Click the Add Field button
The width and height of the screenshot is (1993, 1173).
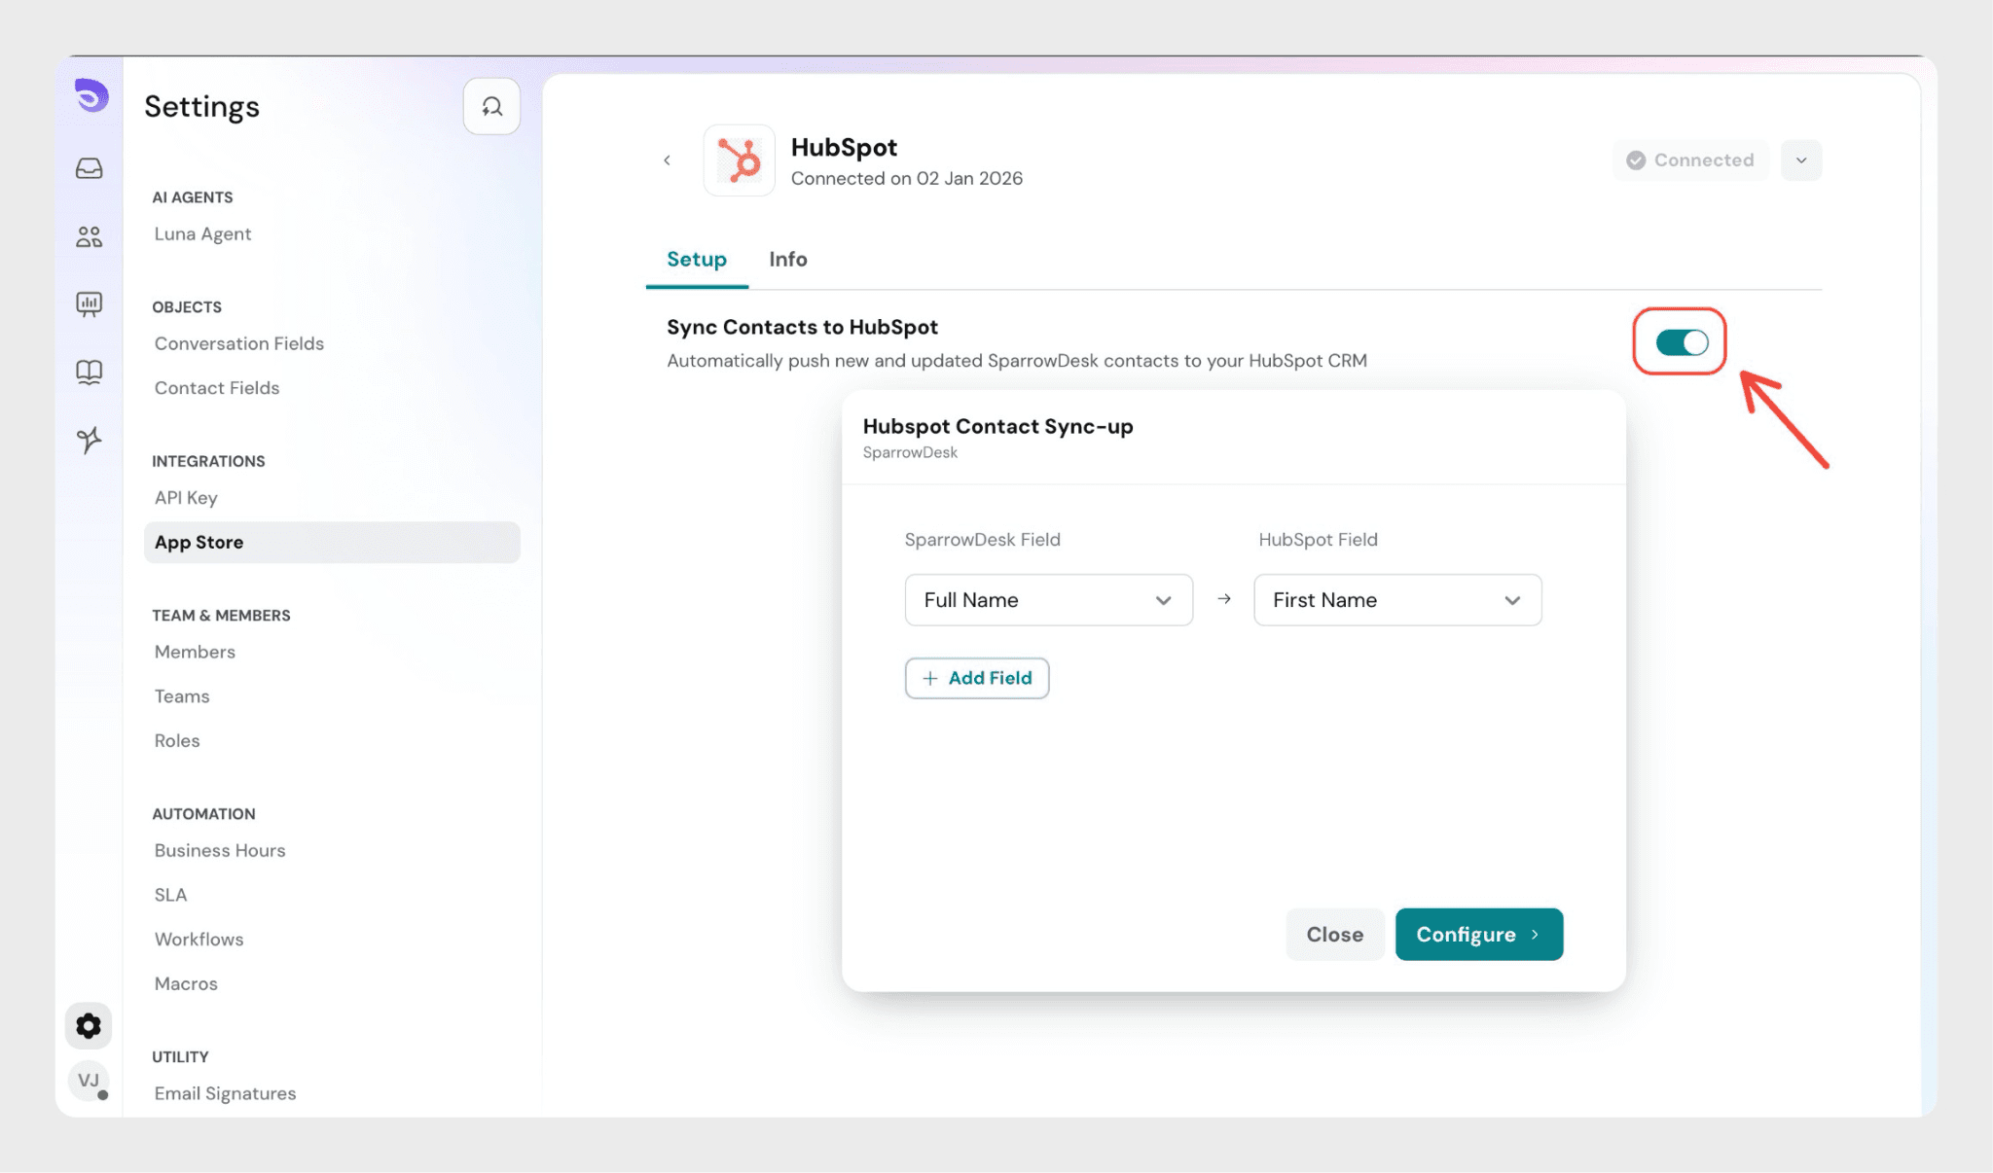pyautogui.click(x=976, y=678)
